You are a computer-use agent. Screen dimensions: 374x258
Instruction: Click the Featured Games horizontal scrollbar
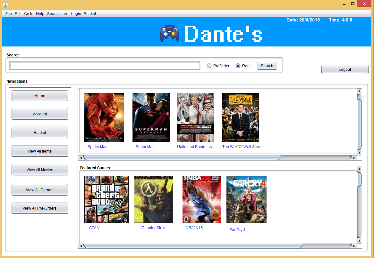(192, 246)
